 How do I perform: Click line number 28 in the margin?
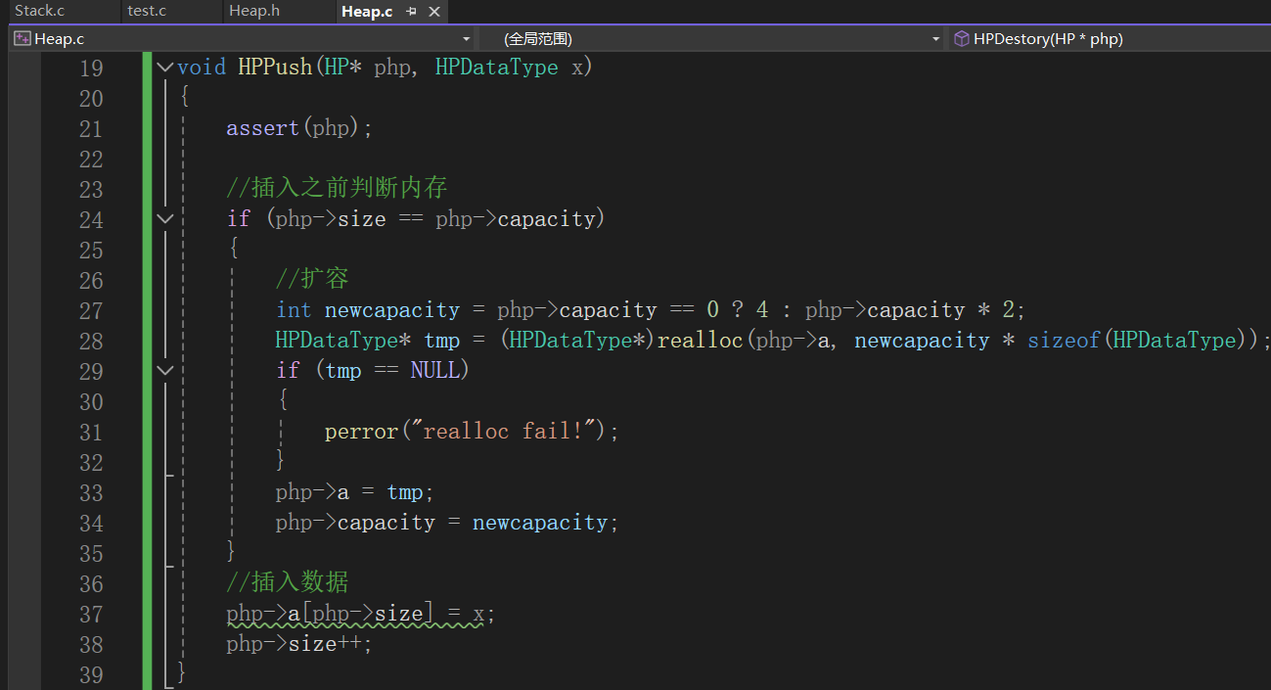tap(91, 342)
